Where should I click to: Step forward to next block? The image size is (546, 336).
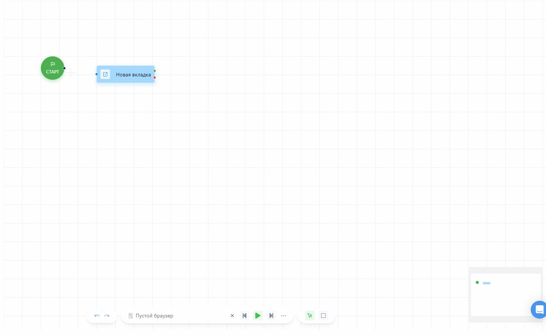tap(271, 316)
